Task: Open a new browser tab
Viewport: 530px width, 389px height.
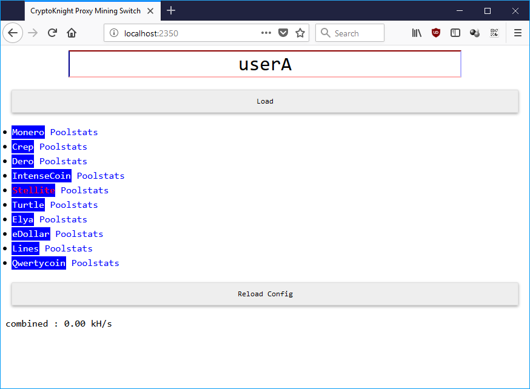Action: click(x=171, y=10)
